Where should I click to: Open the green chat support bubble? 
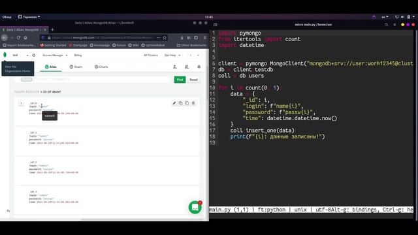195,207
